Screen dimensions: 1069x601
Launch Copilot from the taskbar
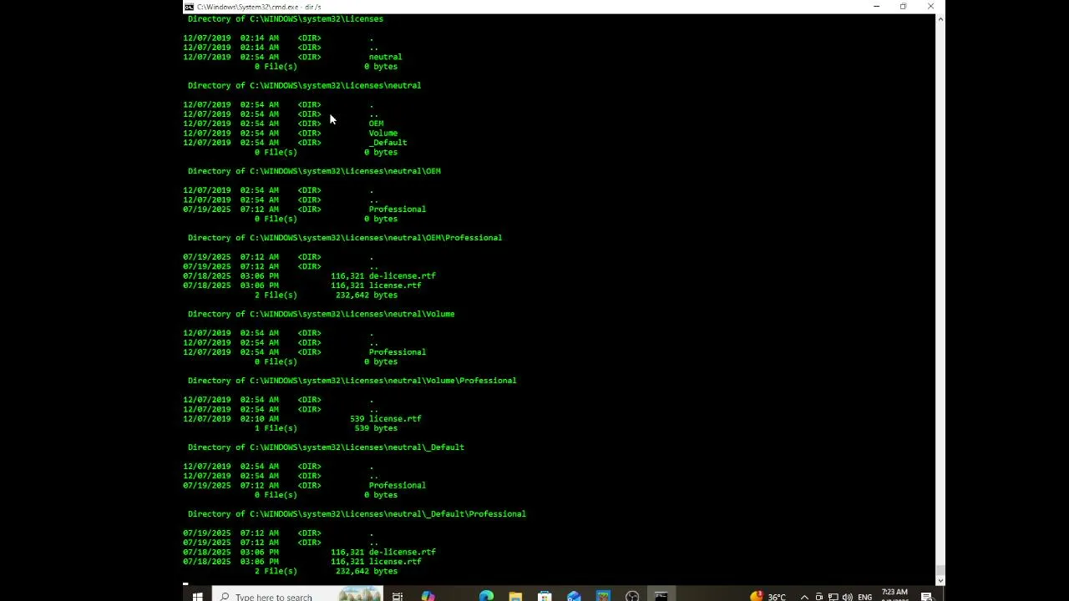(428, 596)
